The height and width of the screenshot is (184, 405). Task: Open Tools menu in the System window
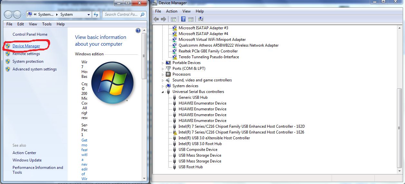click(x=47, y=24)
